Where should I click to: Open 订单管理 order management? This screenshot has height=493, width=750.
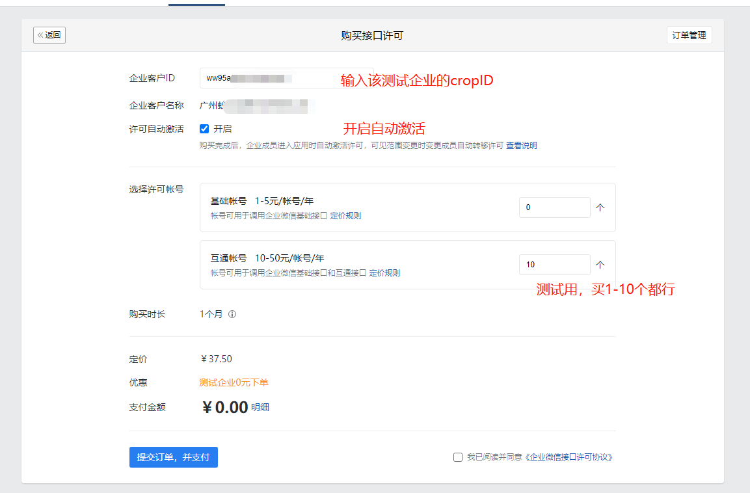coord(689,35)
